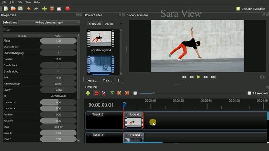Open the Selection clip dropdown
The height and width of the screenshot is (151, 269).
tap(49, 22)
